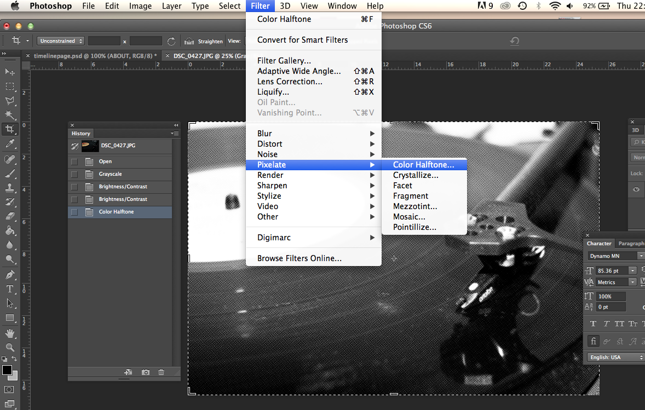Set history brush source for Color Halftone state

coord(74,212)
